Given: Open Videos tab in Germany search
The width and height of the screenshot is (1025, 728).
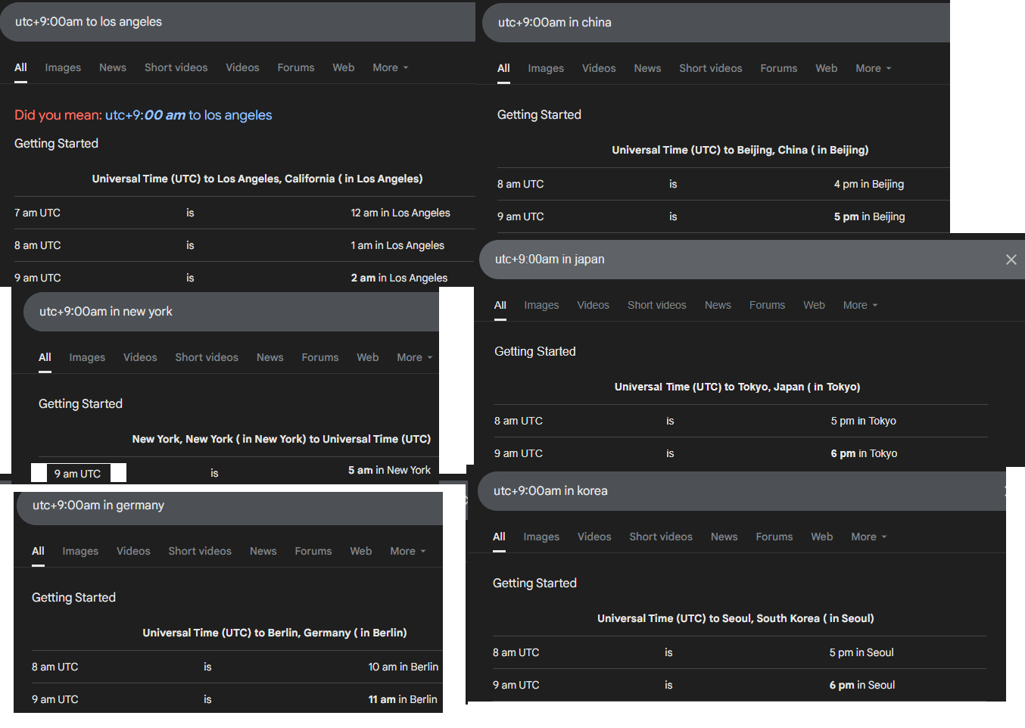Looking at the screenshot, I should click(133, 551).
